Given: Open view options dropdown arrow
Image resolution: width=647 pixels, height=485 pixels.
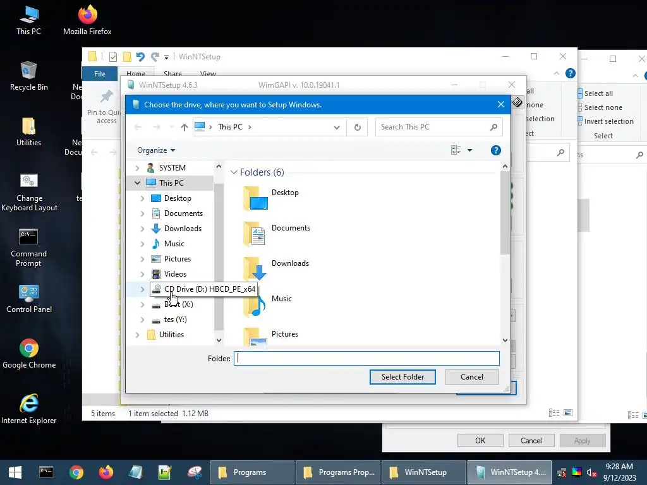Looking at the screenshot, I should click(x=469, y=150).
